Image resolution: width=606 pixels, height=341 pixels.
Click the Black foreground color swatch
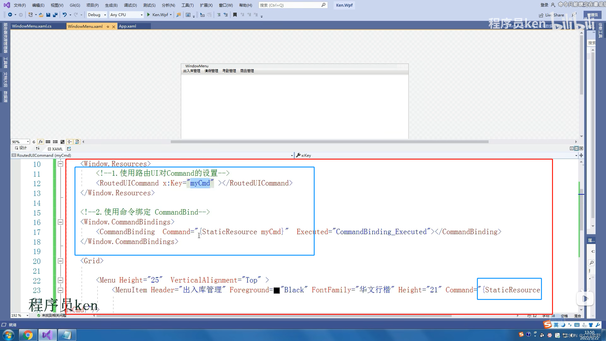tap(276, 290)
